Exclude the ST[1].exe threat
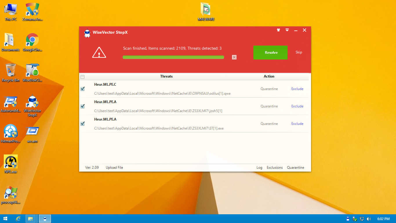Image resolution: width=396 pixels, height=223 pixels. tap(297, 124)
